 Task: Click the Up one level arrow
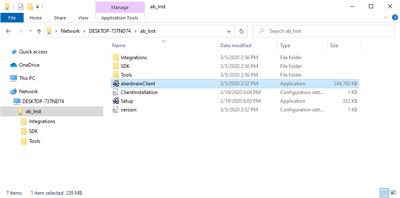(x=39, y=31)
